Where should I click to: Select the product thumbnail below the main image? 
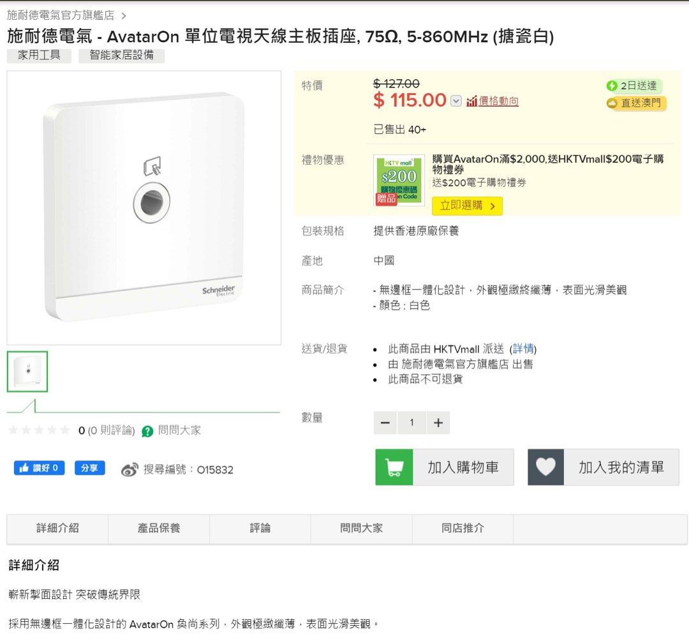coord(27,371)
